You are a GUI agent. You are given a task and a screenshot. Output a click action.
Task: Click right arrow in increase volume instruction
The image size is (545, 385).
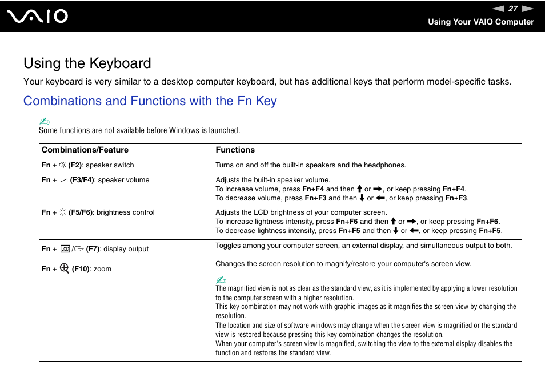[378, 189]
